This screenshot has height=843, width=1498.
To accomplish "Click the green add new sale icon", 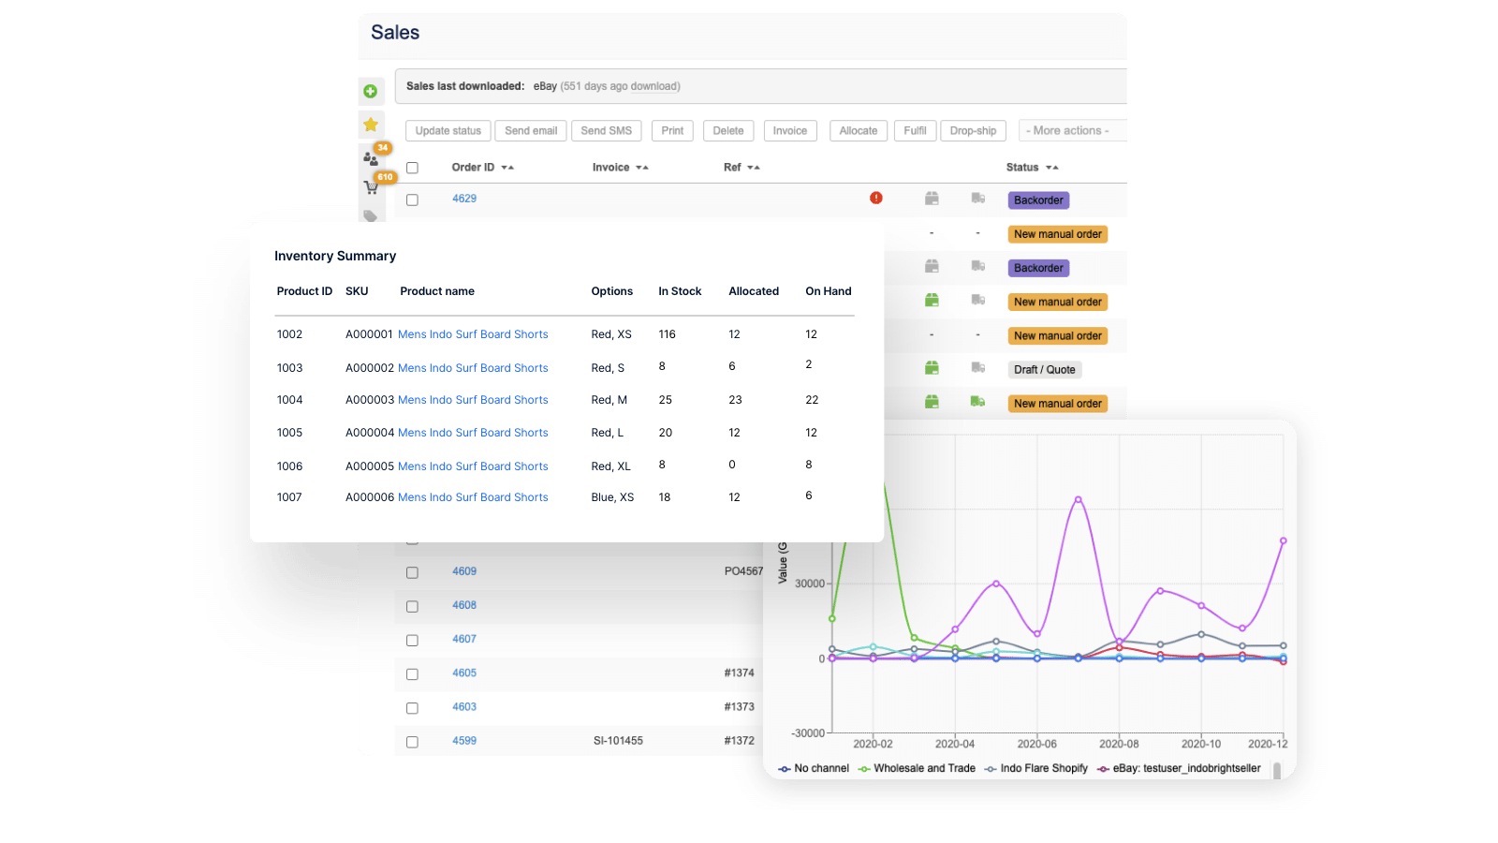I will tap(371, 91).
